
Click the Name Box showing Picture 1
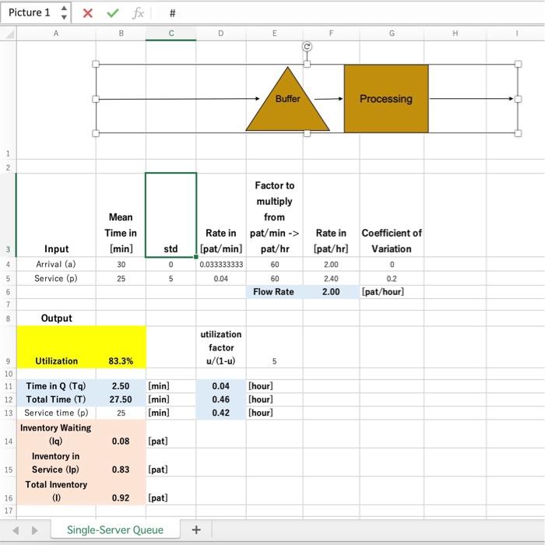pos(30,12)
